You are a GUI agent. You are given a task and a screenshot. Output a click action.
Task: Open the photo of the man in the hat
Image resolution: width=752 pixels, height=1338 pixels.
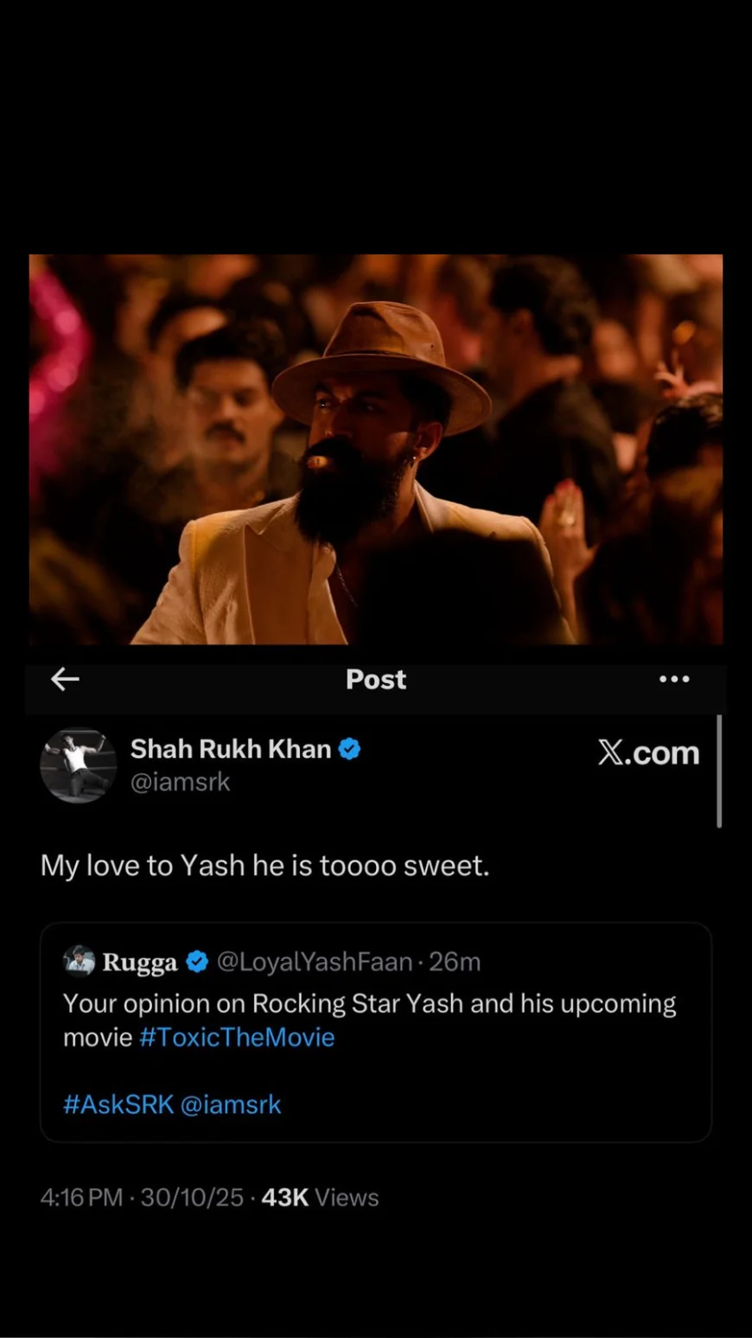pyautogui.click(x=376, y=450)
